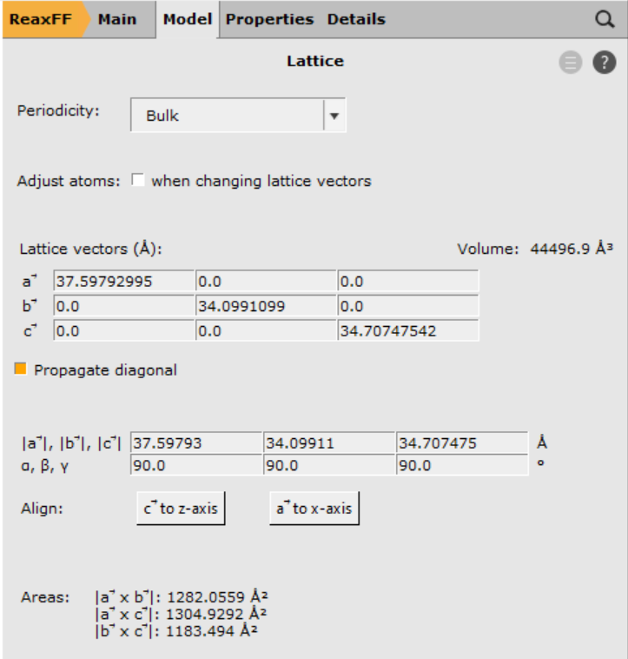This screenshot has height=659, width=628.
Task: Click the panel menu icon beside help
Action: (570, 63)
